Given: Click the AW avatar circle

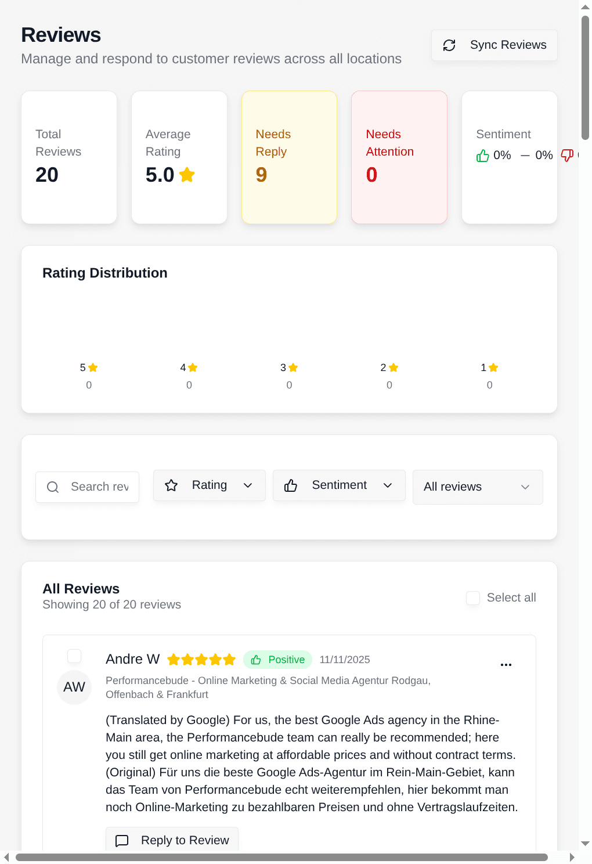Looking at the screenshot, I should (74, 687).
